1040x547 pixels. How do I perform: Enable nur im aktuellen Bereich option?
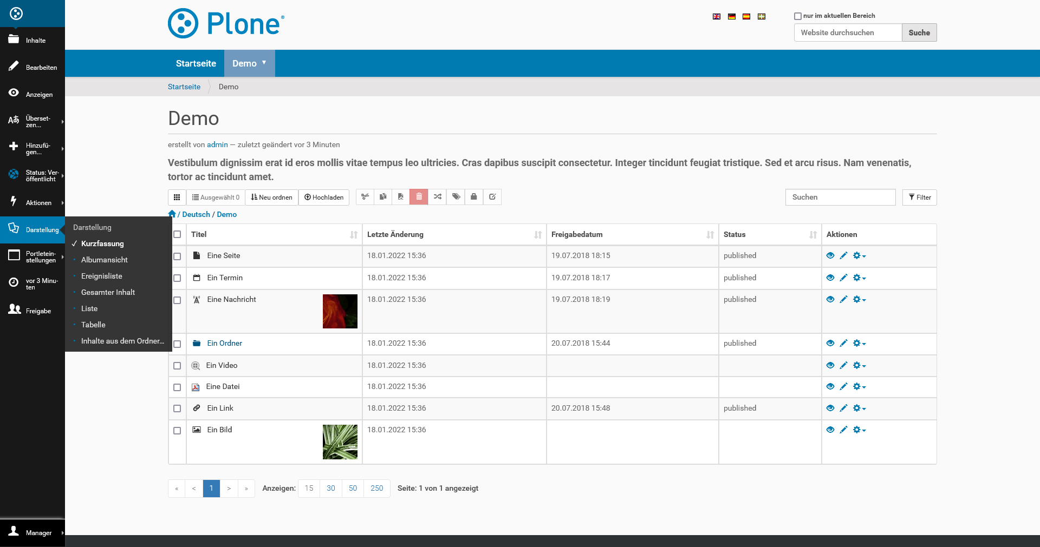pyautogui.click(x=797, y=16)
